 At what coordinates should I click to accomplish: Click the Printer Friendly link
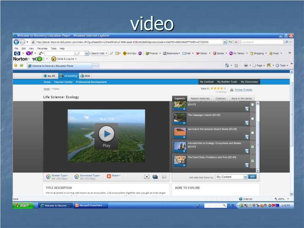click(243, 90)
